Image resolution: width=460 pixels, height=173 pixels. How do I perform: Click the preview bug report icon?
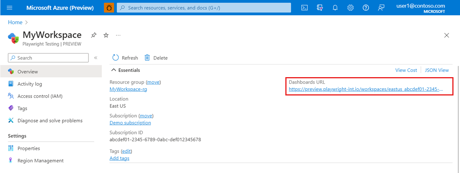click(109, 8)
